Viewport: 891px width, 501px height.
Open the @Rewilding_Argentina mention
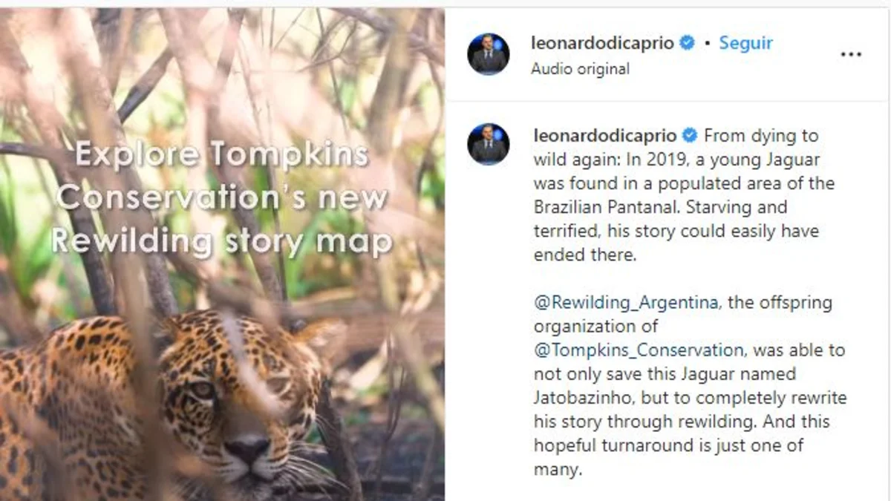pos(626,303)
